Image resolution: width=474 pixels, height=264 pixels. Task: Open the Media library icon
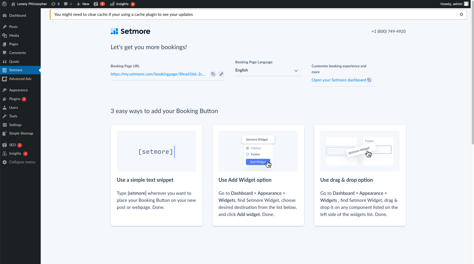5,36
